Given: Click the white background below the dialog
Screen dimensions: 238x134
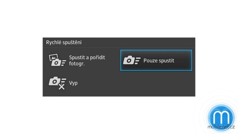Looking at the screenshot, I should (119, 116).
